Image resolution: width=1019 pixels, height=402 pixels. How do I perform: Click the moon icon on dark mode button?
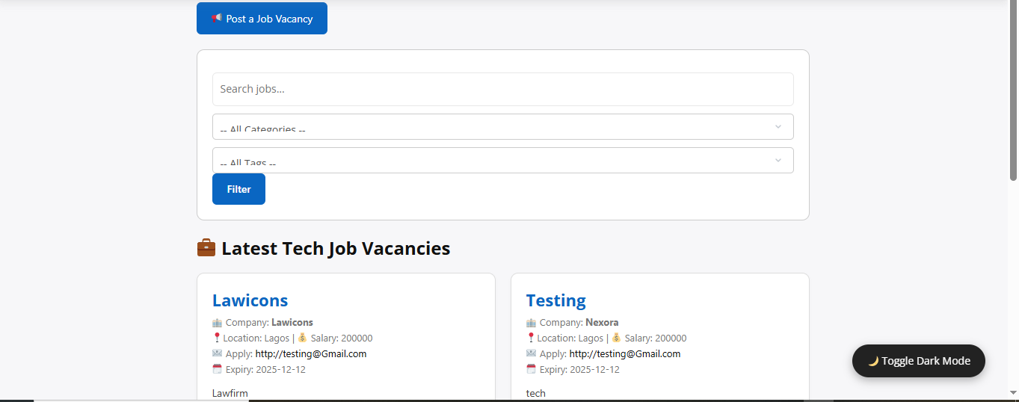[x=872, y=361]
